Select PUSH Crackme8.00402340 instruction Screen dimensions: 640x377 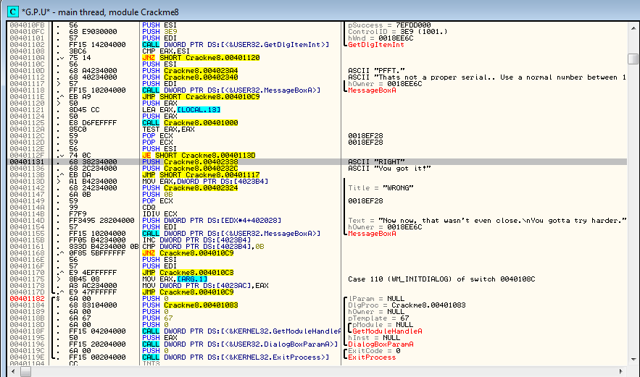tap(190, 77)
